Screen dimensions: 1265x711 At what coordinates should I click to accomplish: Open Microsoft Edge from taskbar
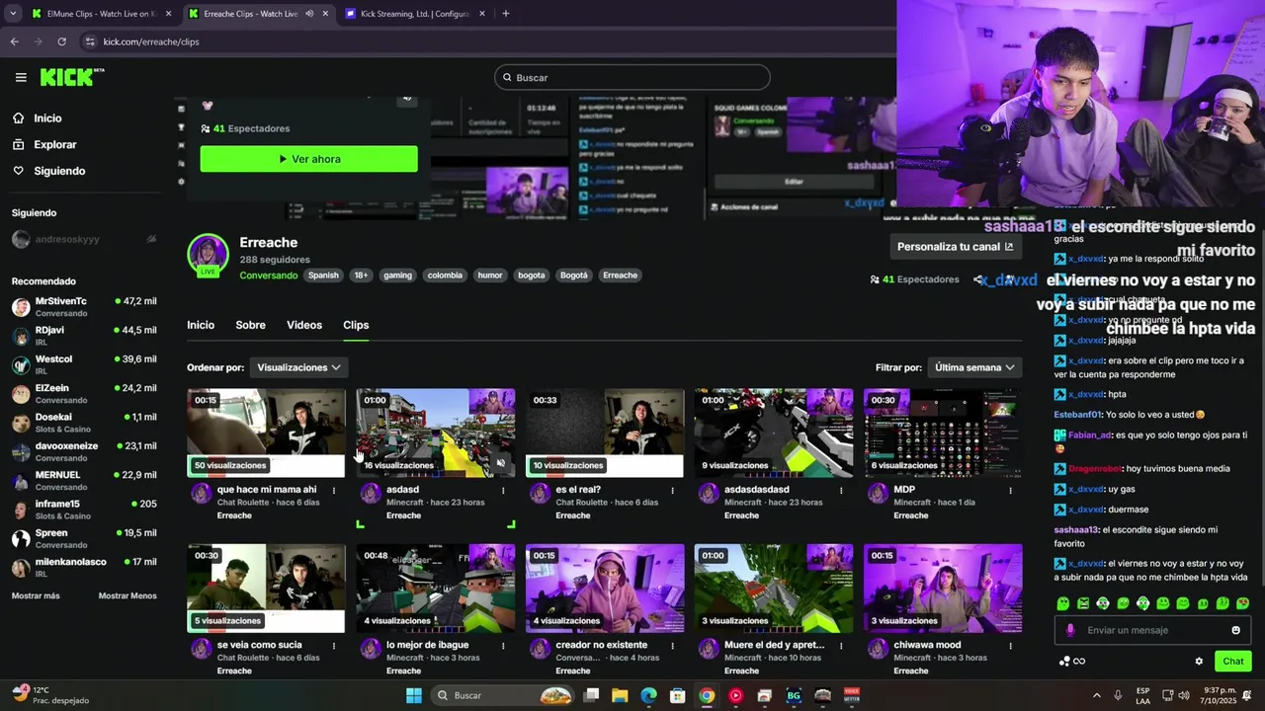pos(648,695)
